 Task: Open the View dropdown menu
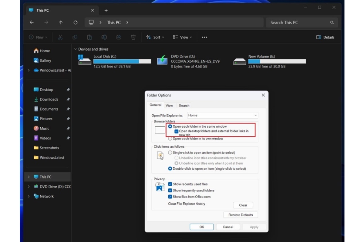(x=182, y=37)
